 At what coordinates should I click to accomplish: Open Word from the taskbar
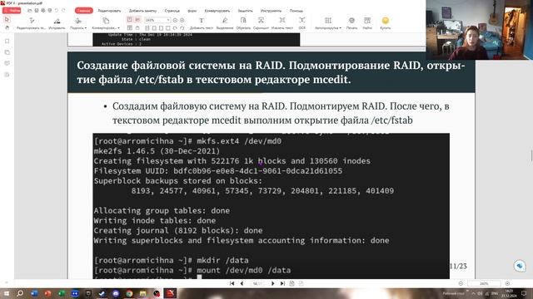pyautogui.click(x=34, y=293)
